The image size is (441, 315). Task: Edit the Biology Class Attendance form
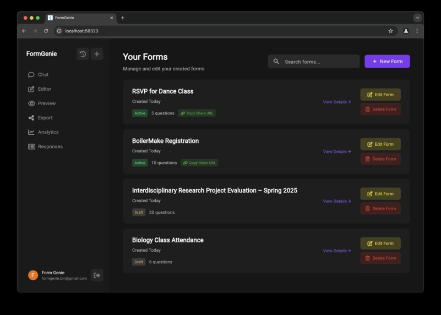(x=380, y=244)
